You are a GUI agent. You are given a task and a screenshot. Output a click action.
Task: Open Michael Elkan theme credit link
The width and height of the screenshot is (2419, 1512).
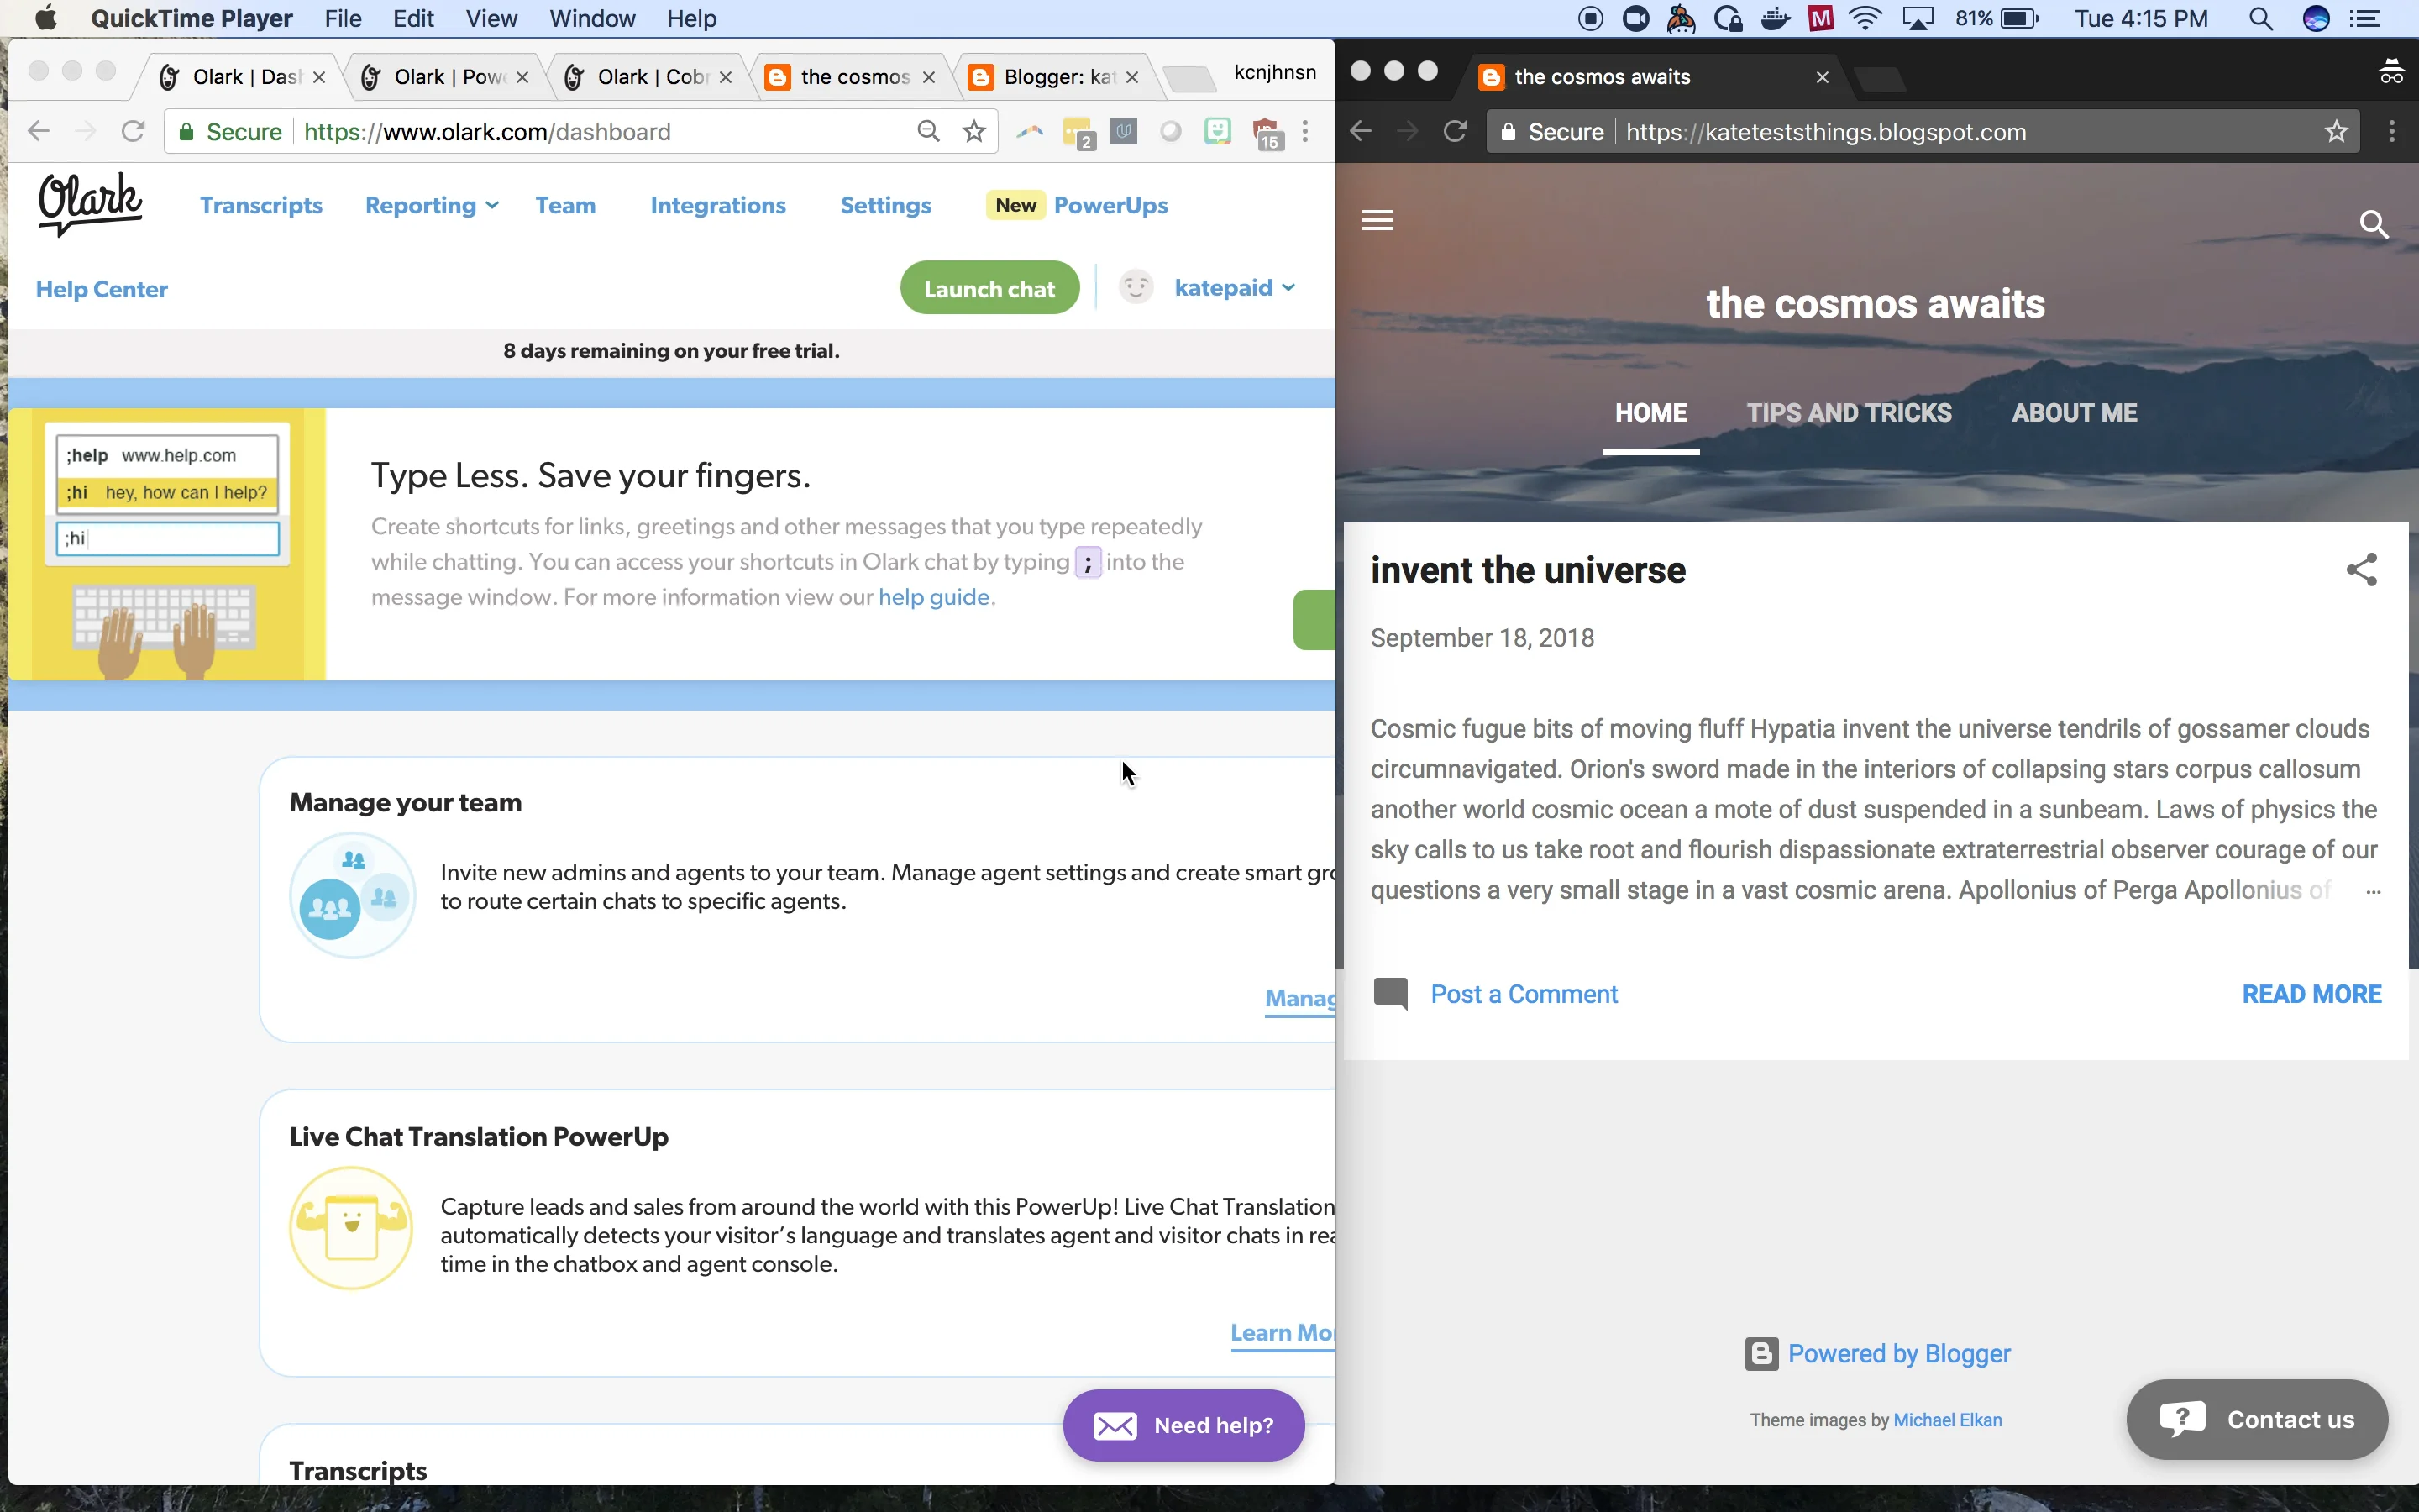pyautogui.click(x=1947, y=1420)
